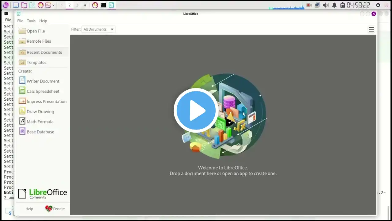This screenshot has height=221, width=392.
Task: Open the notifications bell in the tray
Action: point(334,5)
